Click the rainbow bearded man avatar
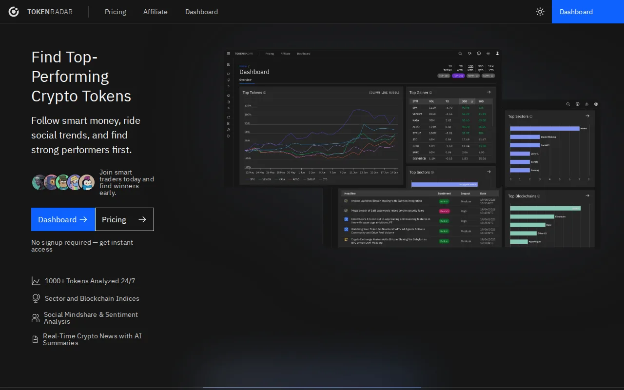The image size is (624, 390). [75, 182]
